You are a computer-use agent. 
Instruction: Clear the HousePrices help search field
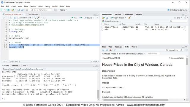[x=181, y=50]
